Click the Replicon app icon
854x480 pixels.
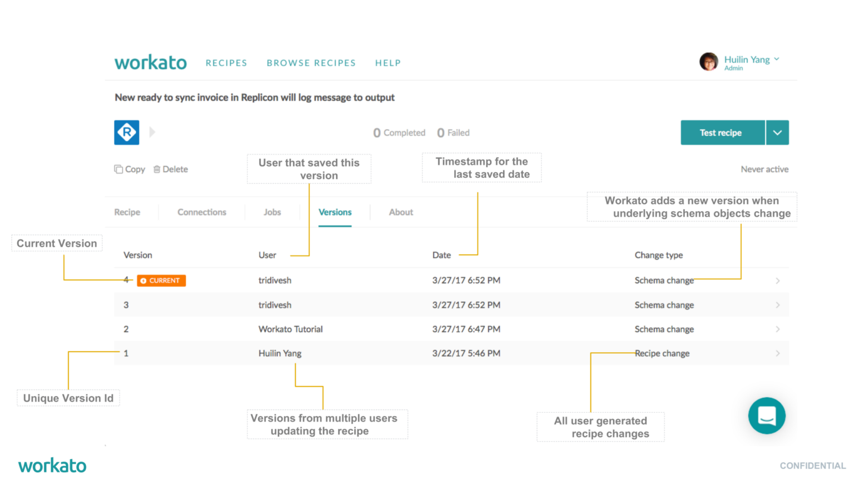pos(127,132)
